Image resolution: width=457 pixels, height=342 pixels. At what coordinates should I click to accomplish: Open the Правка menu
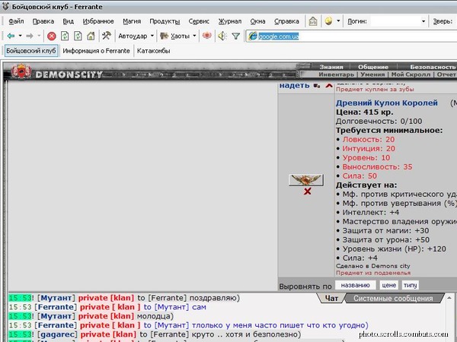(x=43, y=21)
